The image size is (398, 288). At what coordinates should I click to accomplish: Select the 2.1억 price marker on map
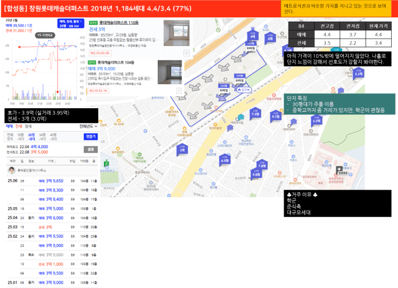pos(358,73)
